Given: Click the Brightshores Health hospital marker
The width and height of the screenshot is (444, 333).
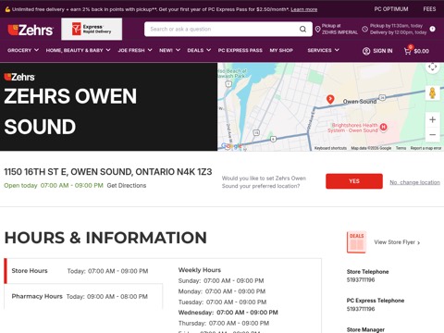Looking at the screenshot, I should point(383,127).
